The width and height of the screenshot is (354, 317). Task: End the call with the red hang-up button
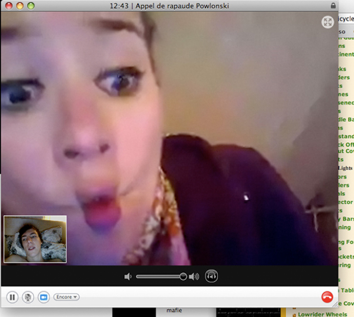(x=327, y=297)
